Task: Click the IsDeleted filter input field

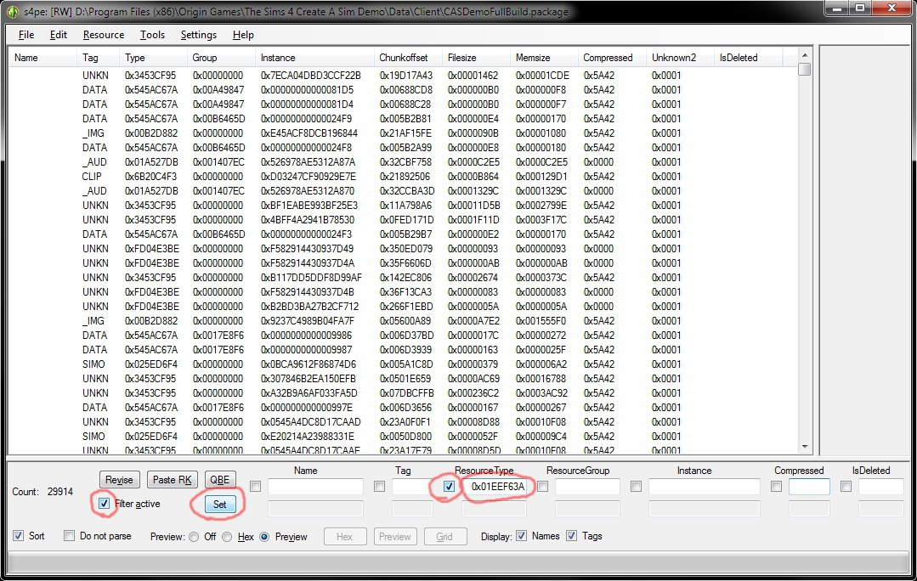Action: click(880, 487)
